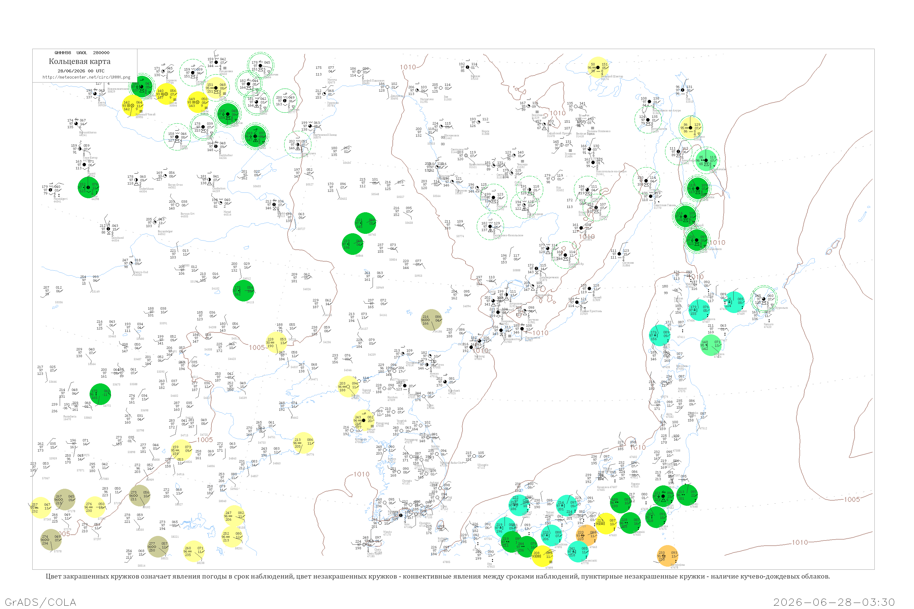Click the station label "Полины Осипенко"
This screenshot has height=609, width=914.
[x=598, y=131]
